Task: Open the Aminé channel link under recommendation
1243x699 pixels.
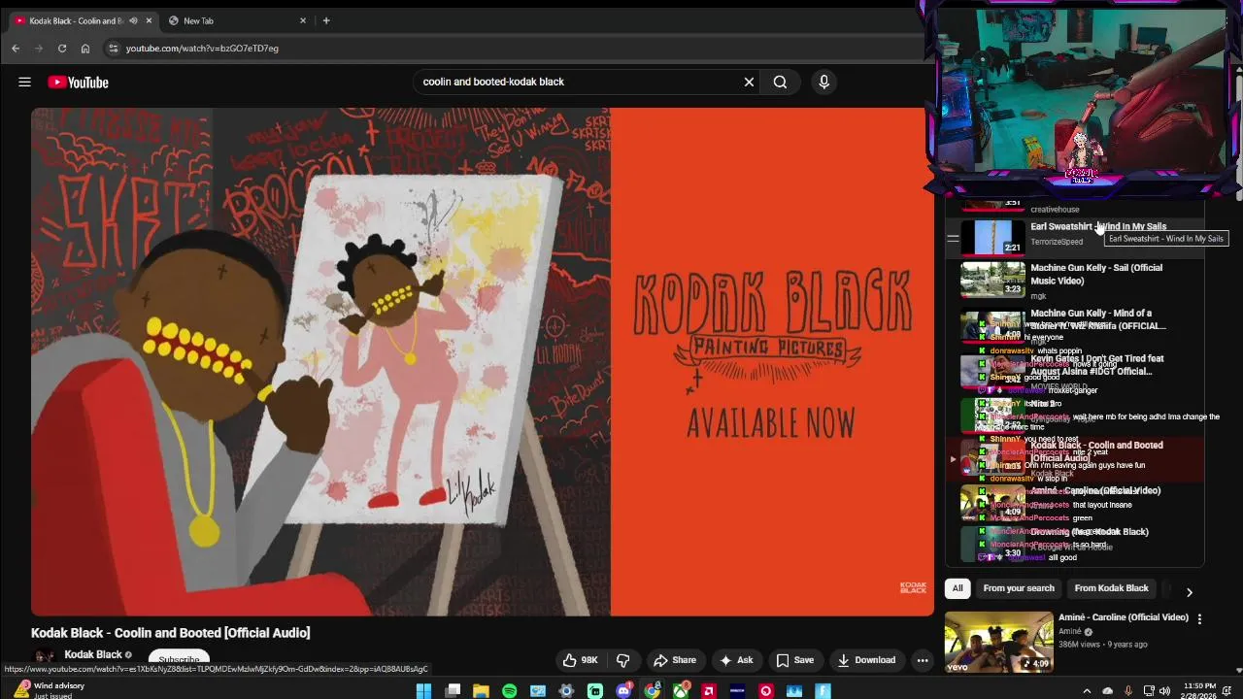Action: tap(1069, 631)
